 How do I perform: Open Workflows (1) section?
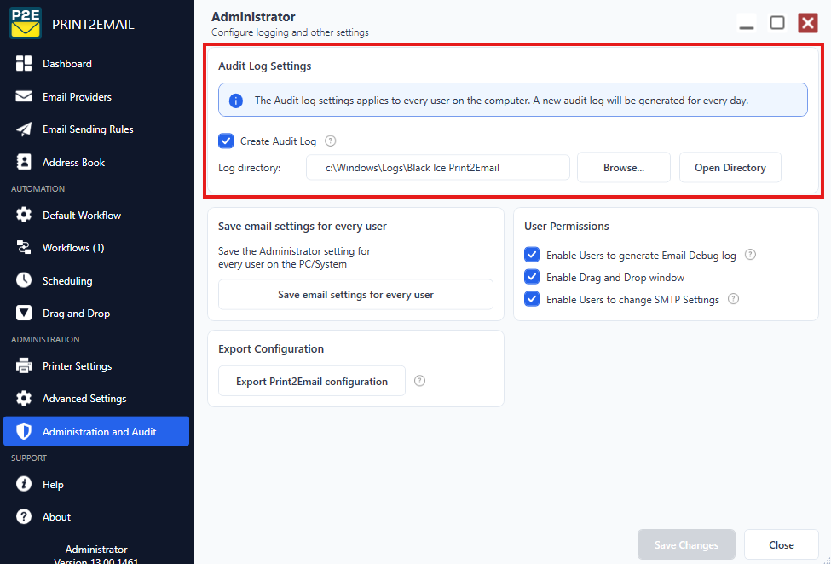click(x=96, y=247)
